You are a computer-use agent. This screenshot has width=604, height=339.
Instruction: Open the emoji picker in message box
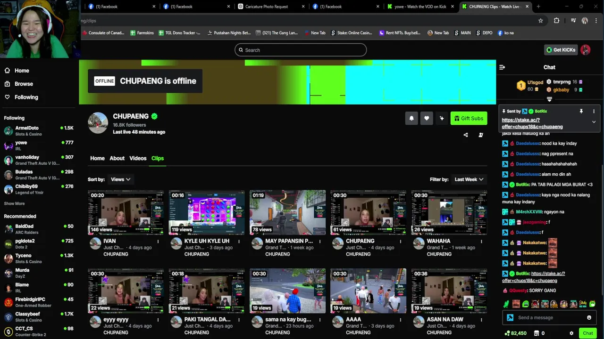[589, 317]
